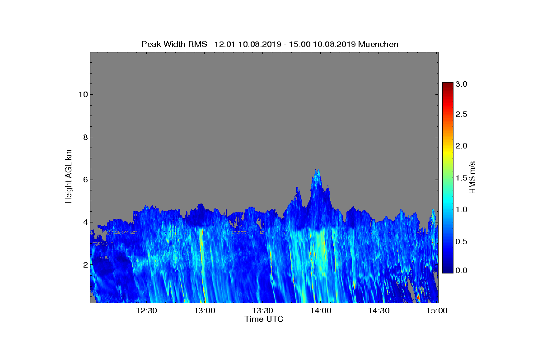Click the colorbar value 0.5
Image resolution: width=542 pixels, height=361 pixels.
[x=461, y=241]
